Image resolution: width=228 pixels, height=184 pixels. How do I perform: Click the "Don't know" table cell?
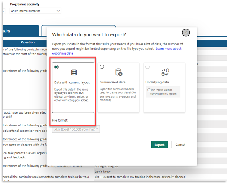click(x=102, y=172)
